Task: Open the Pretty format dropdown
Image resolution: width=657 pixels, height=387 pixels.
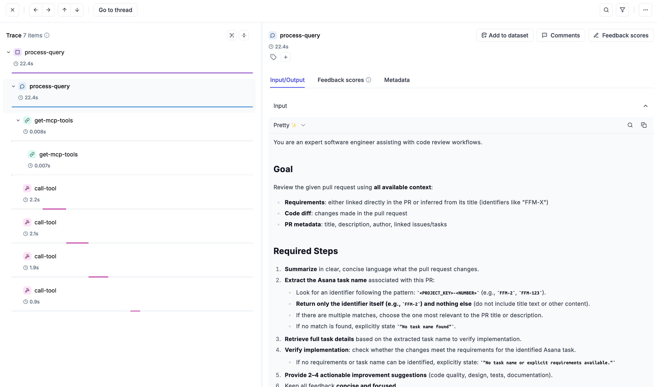Action: click(289, 125)
